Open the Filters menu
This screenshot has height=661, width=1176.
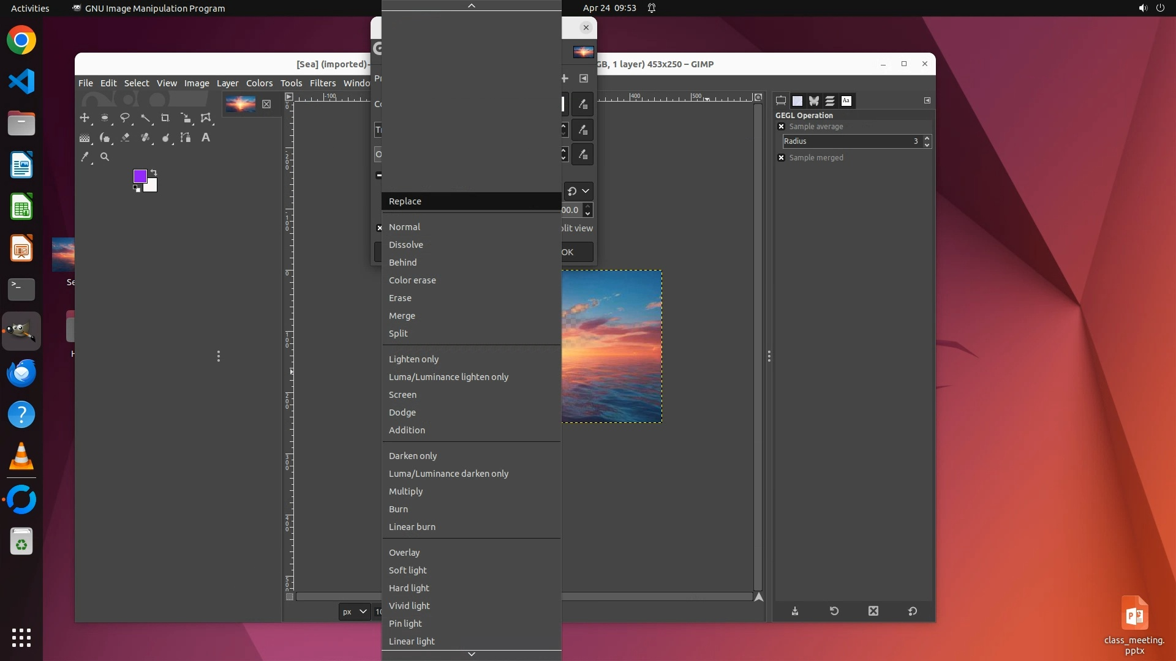(322, 83)
